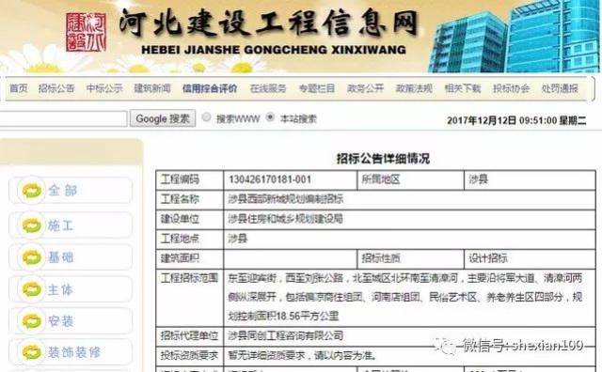Viewport: 602px width, 372px height.
Task: Open the 招标公告 menu item
Action: coord(56,88)
